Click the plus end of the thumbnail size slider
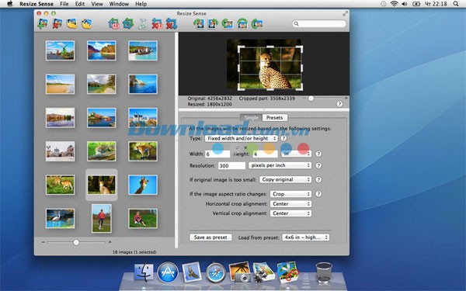 tap(110, 242)
